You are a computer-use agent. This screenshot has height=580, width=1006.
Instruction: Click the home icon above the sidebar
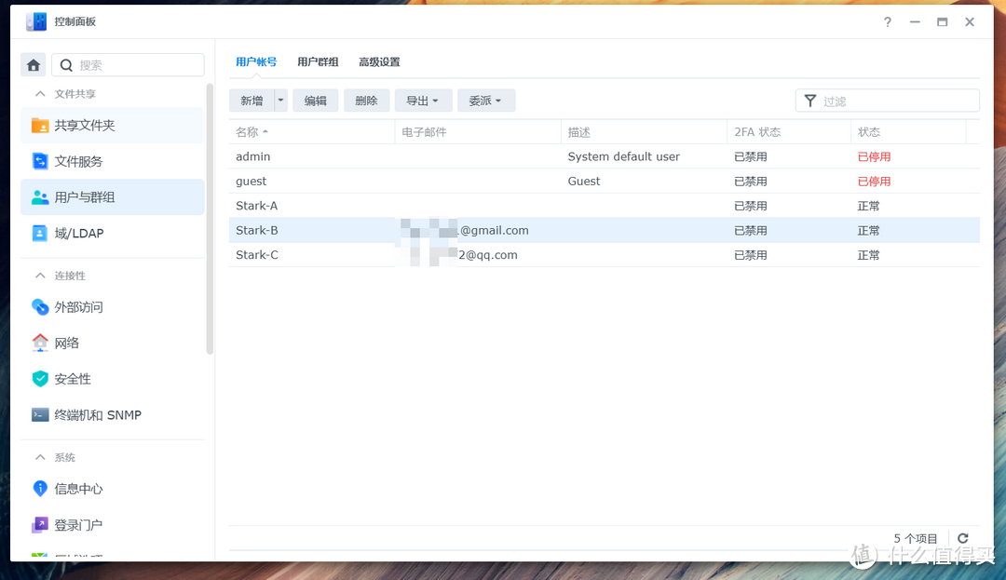coord(33,64)
